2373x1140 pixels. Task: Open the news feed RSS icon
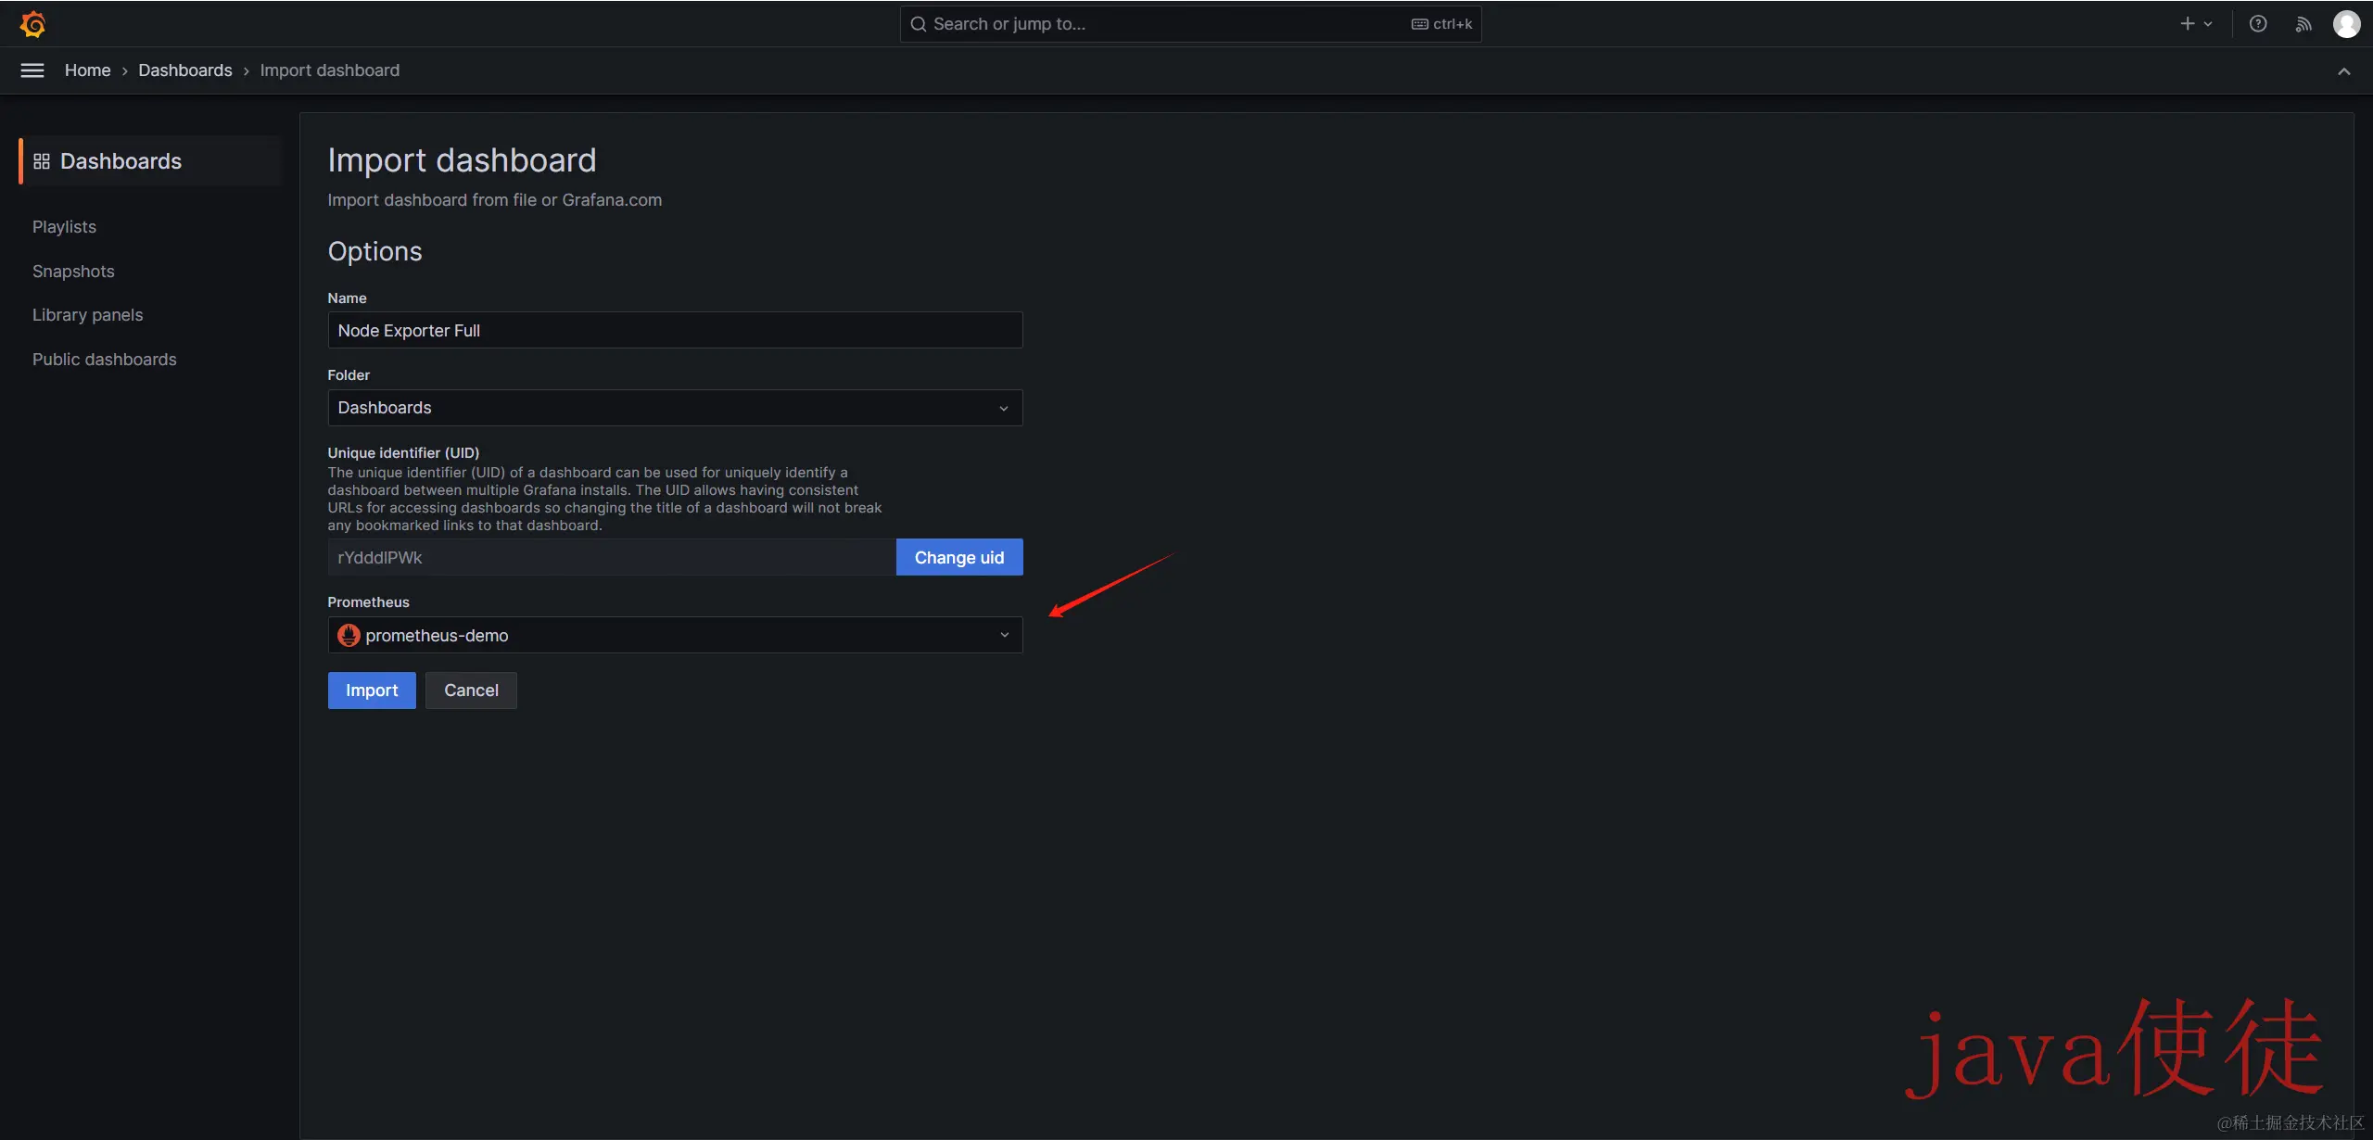2303,24
